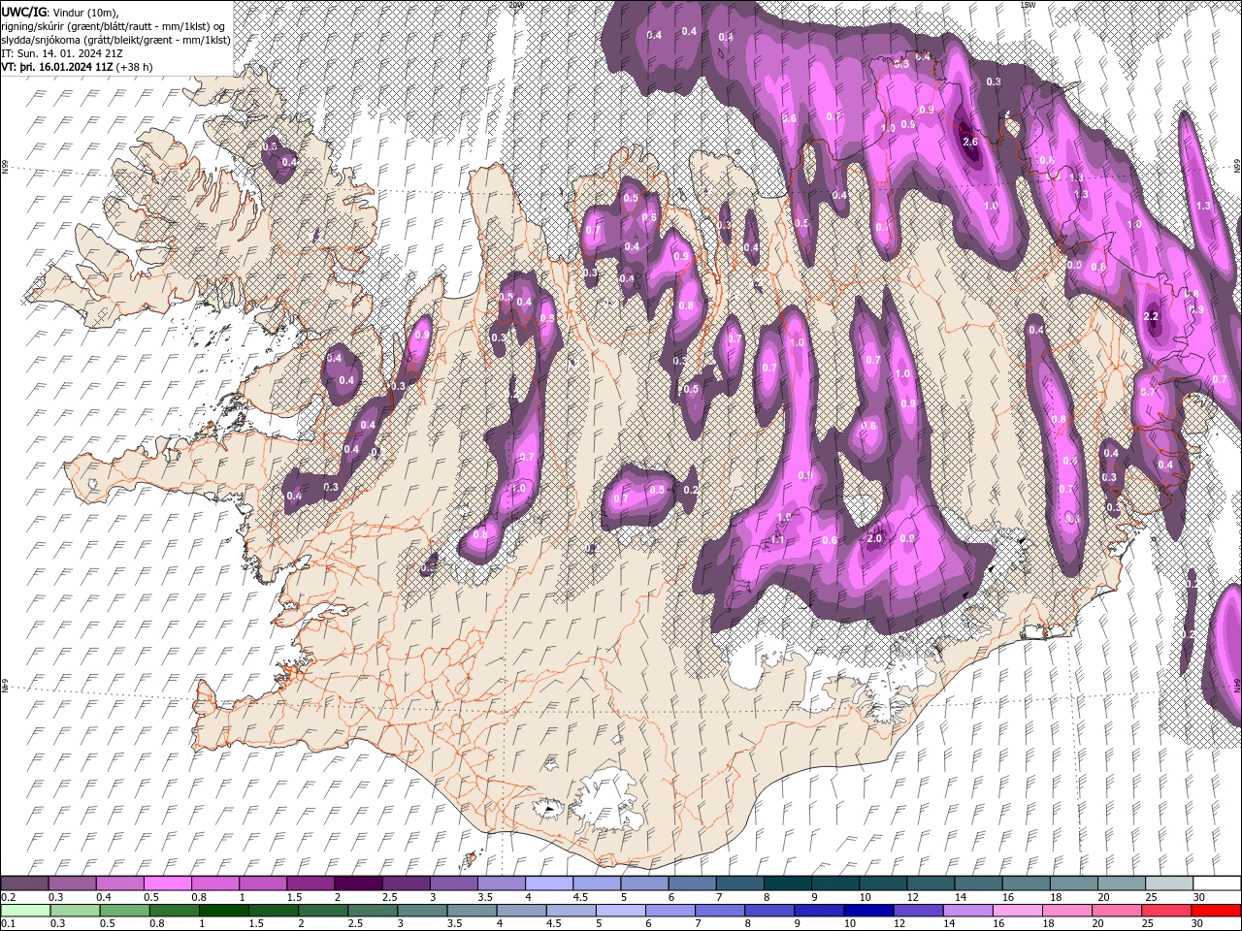Select the darkest purple snow swatch between 2 and 2.5
This screenshot has width=1242, height=931.
[358, 883]
